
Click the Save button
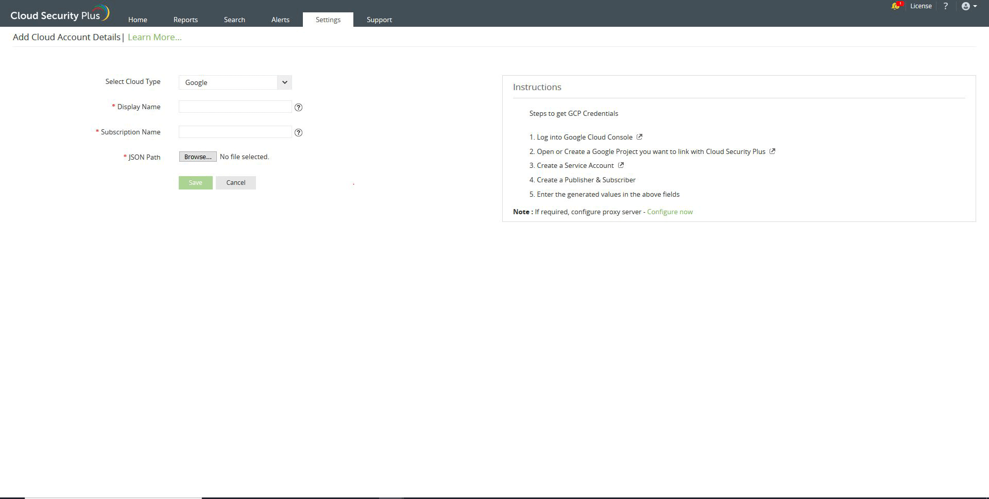pyautogui.click(x=196, y=183)
